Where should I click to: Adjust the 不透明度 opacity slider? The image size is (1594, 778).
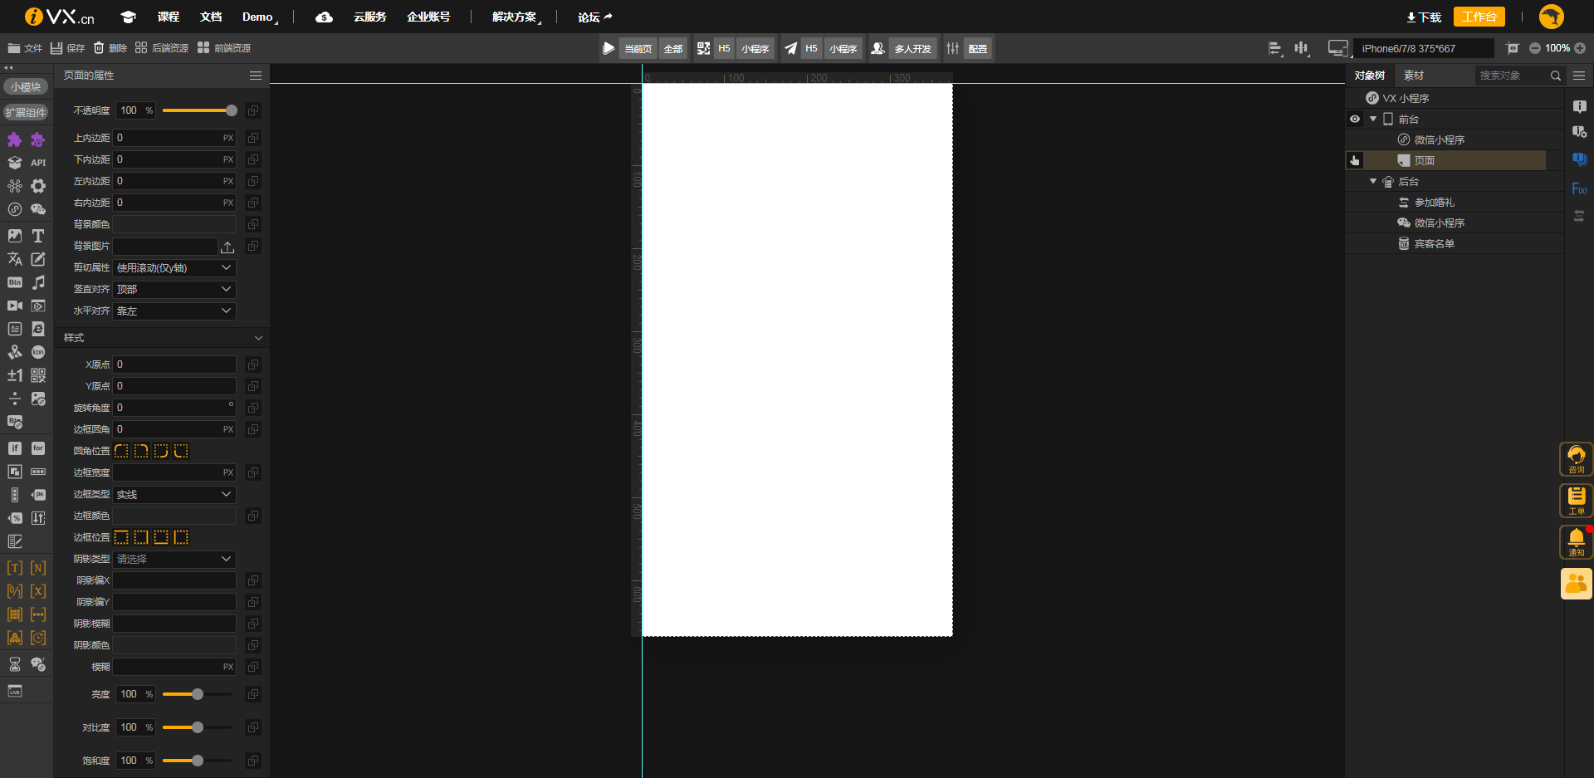coord(199,110)
